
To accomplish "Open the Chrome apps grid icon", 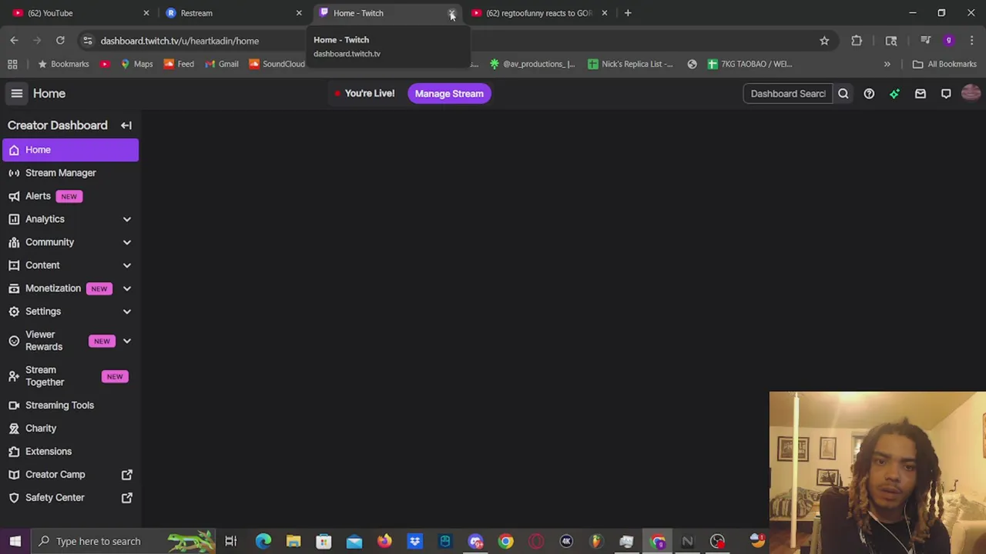I will click(12, 64).
